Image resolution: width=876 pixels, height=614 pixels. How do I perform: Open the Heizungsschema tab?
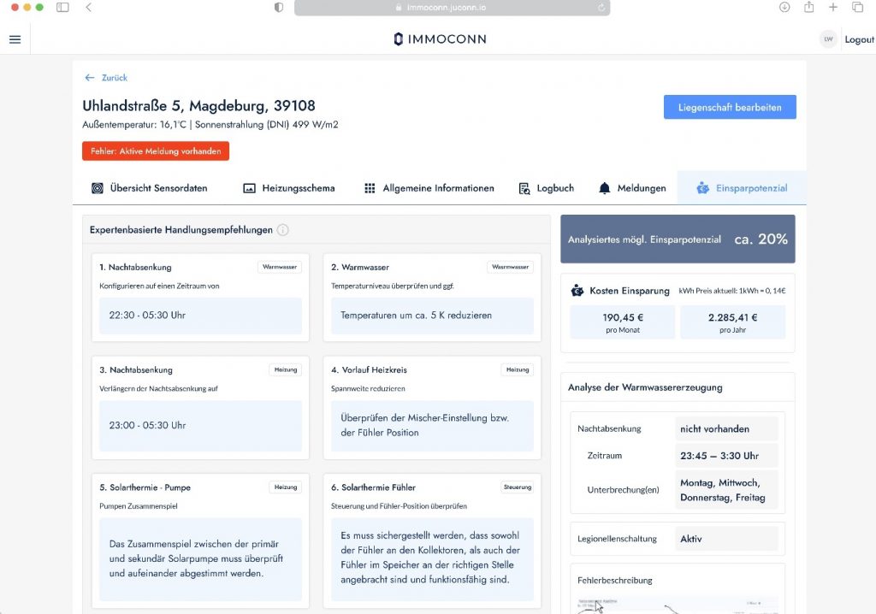point(289,188)
